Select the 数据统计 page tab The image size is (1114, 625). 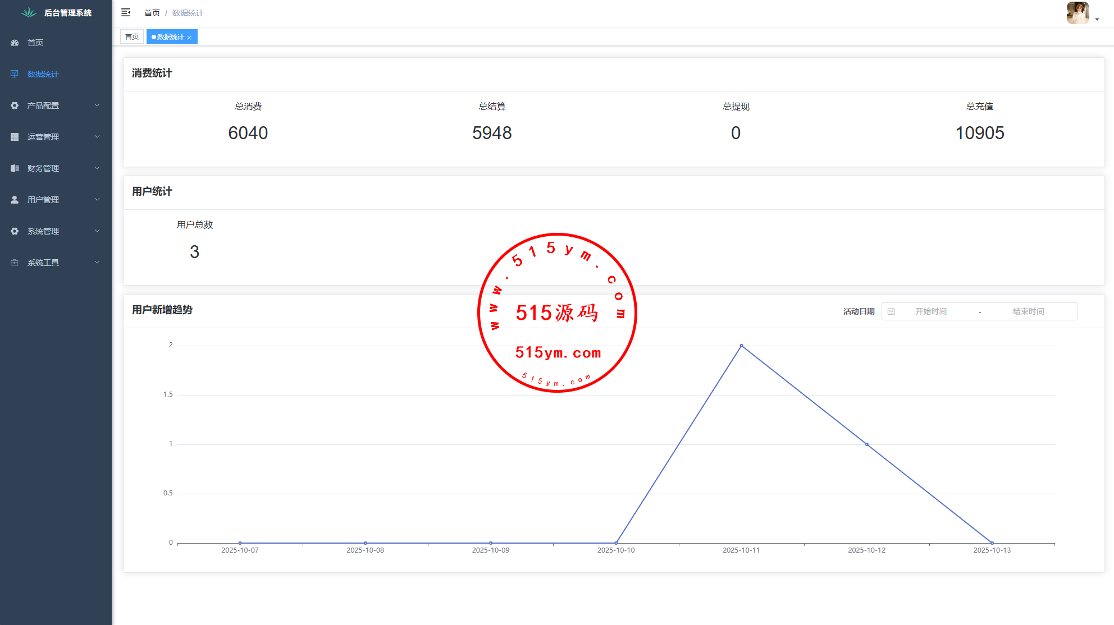pyautogui.click(x=170, y=37)
